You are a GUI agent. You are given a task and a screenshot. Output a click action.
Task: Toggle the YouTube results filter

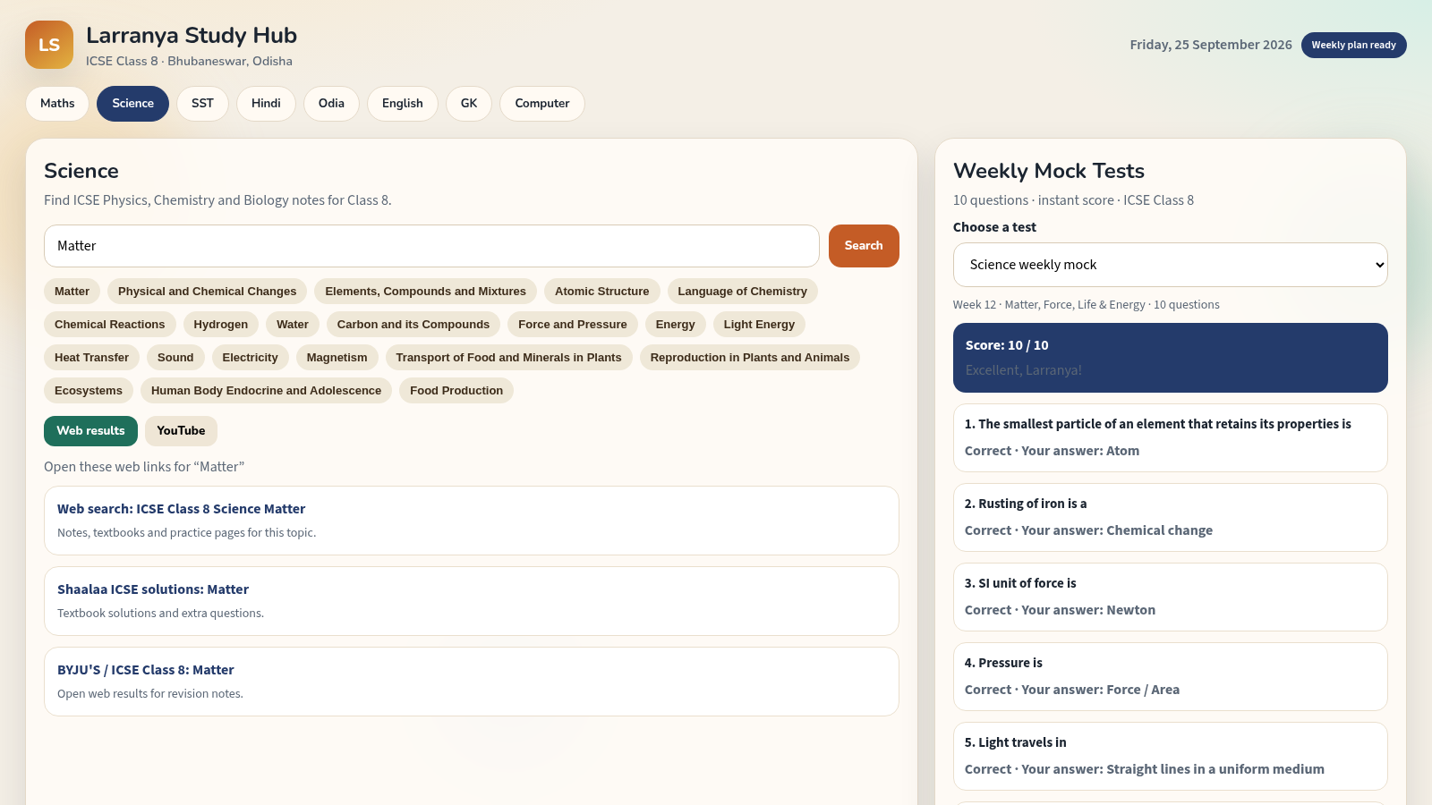[181, 431]
